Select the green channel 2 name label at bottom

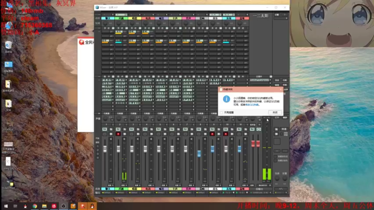click(121, 189)
